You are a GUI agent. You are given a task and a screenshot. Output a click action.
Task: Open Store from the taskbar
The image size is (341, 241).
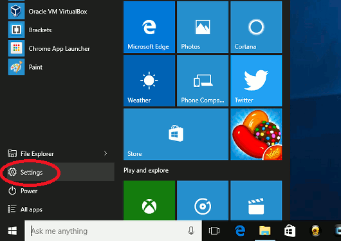point(290,231)
